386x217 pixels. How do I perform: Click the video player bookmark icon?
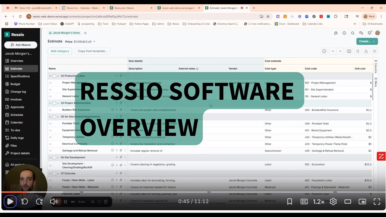pyautogui.click(x=289, y=202)
